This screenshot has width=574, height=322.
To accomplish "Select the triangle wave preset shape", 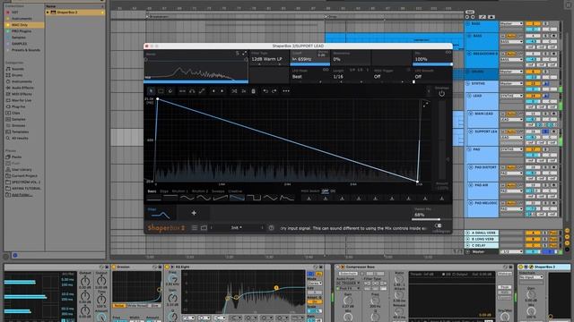I will [x=270, y=198].
